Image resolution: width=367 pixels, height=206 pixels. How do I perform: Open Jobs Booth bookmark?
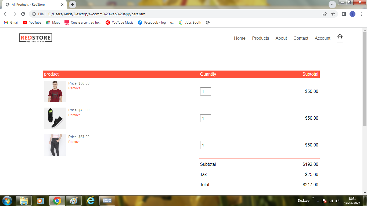(190, 23)
